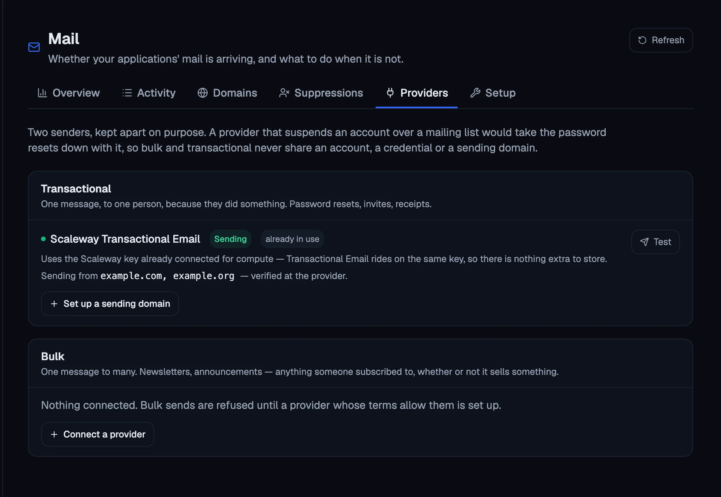This screenshot has width=721, height=497.
Task: Open the Suppressions tab
Action: click(x=321, y=93)
